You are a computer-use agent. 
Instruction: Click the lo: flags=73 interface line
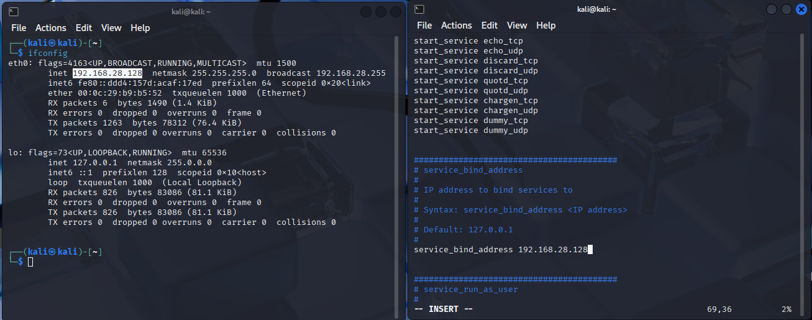(x=117, y=153)
